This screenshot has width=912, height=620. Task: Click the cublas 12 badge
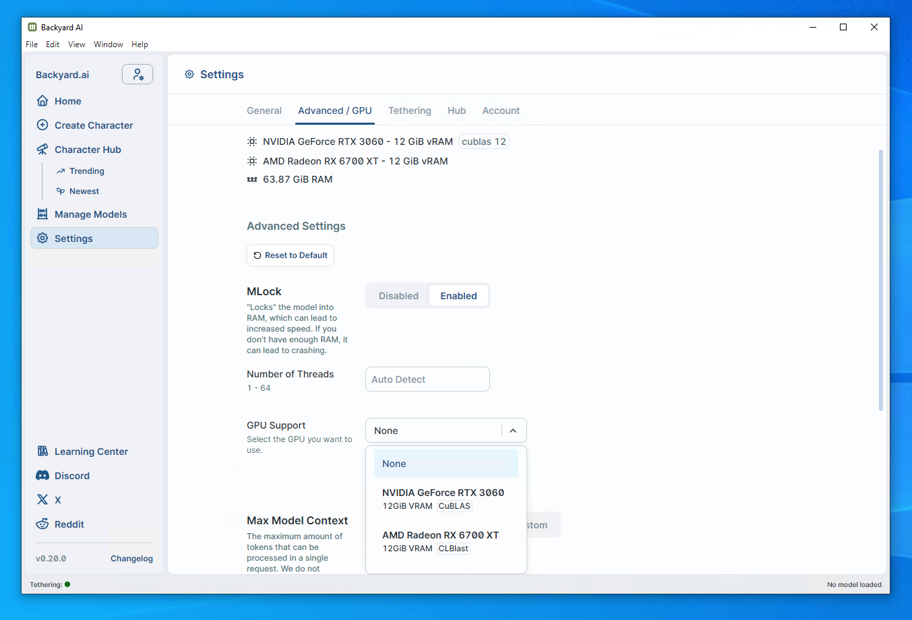tap(484, 142)
